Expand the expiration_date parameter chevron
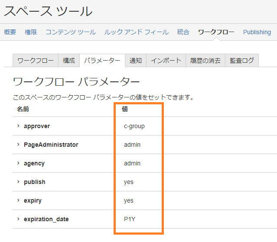 point(18,219)
